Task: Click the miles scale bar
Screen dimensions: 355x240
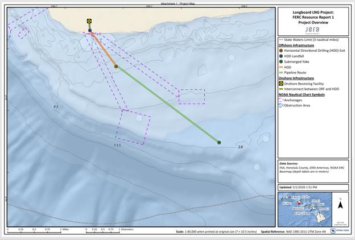Action: tap(34, 231)
